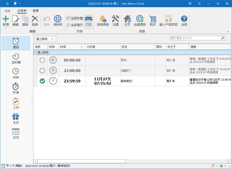This screenshot has width=232, height=169.
Task: Click the 摘要 column header
Action: [x=210, y=47]
